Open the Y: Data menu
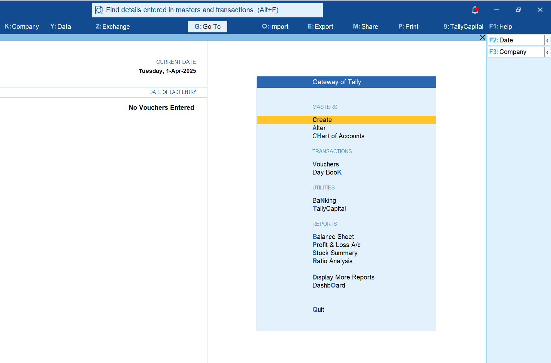Image resolution: width=551 pixels, height=363 pixels. 61,27
